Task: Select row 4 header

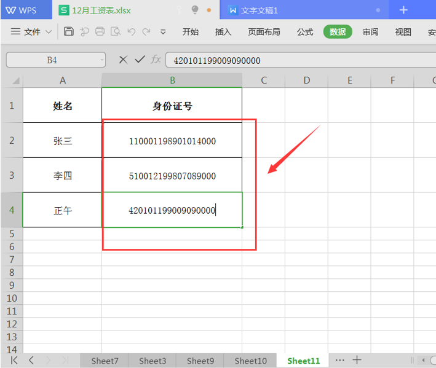Action: tap(12, 210)
